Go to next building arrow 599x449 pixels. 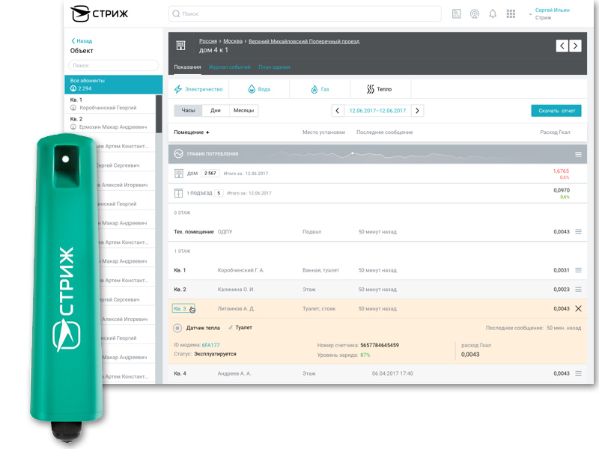[575, 46]
